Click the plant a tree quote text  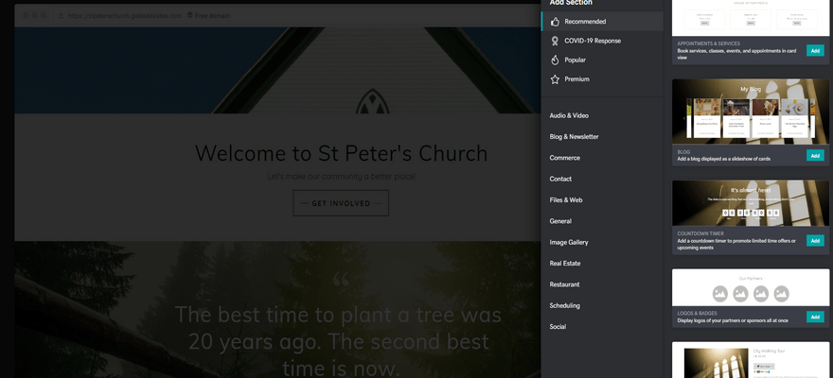pyautogui.click(x=340, y=341)
